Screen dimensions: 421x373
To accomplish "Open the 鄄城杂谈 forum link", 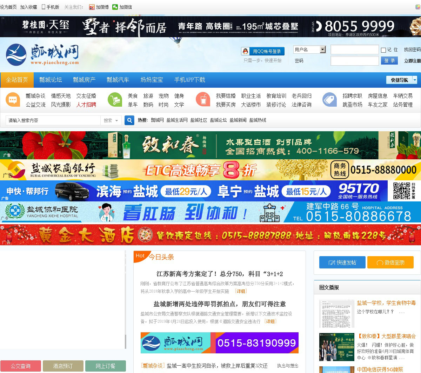I will point(35,96).
